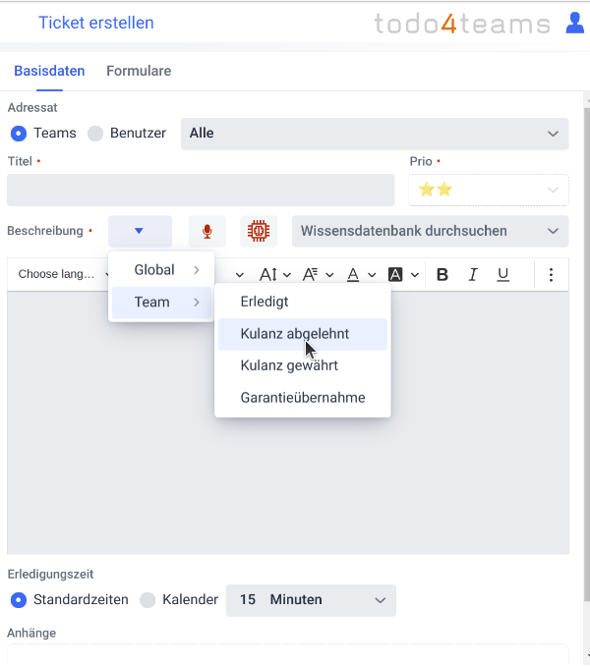This screenshot has width=590, height=666.
Task: Toggle bold formatting
Action: tap(442, 275)
